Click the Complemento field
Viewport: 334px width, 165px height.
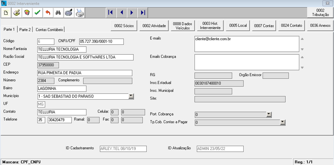pyautogui.click(x=108, y=81)
